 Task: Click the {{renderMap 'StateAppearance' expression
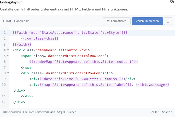point(84,62)
